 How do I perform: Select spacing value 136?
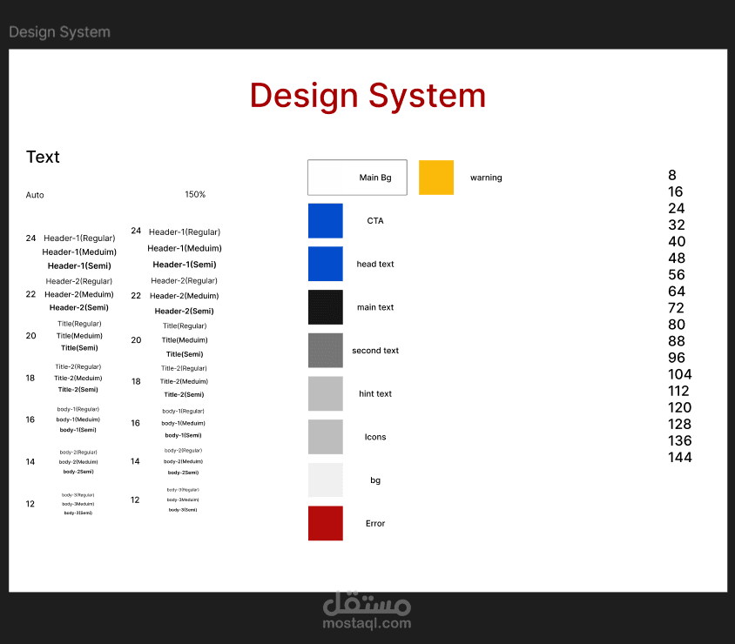coord(679,440)
